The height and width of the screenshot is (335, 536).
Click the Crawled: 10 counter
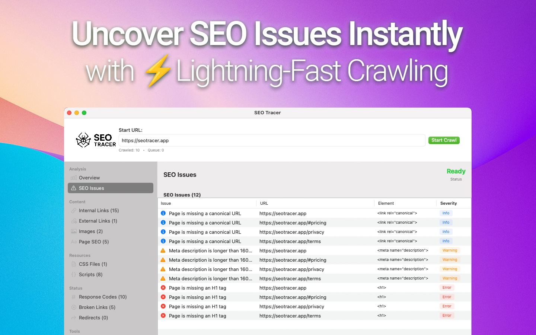(129, 150)
